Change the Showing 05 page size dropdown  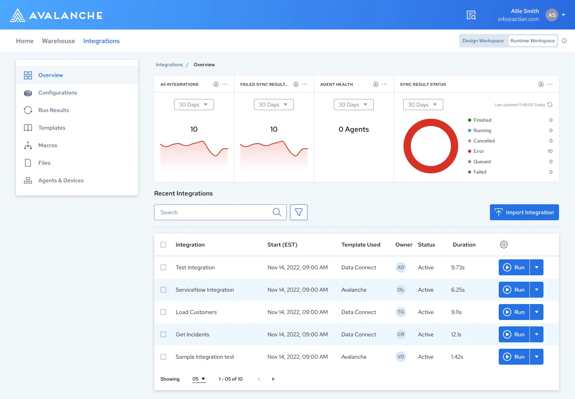(199, 379)
